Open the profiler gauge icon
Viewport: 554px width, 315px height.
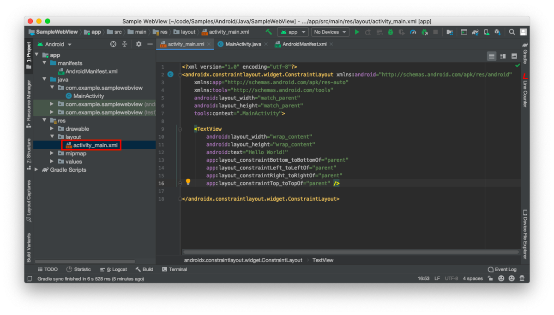point(413,32)
